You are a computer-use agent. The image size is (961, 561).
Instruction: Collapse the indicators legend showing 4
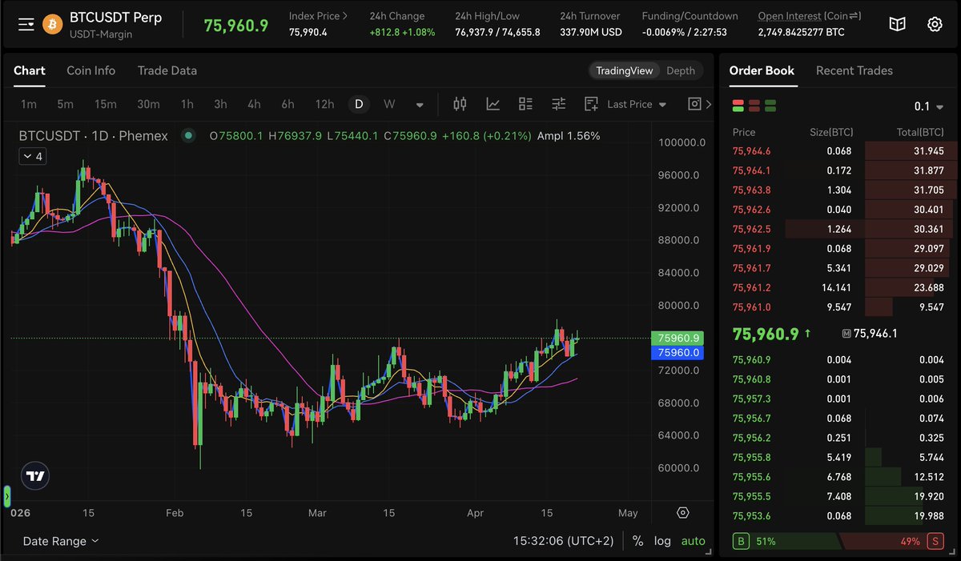[33, 157]
